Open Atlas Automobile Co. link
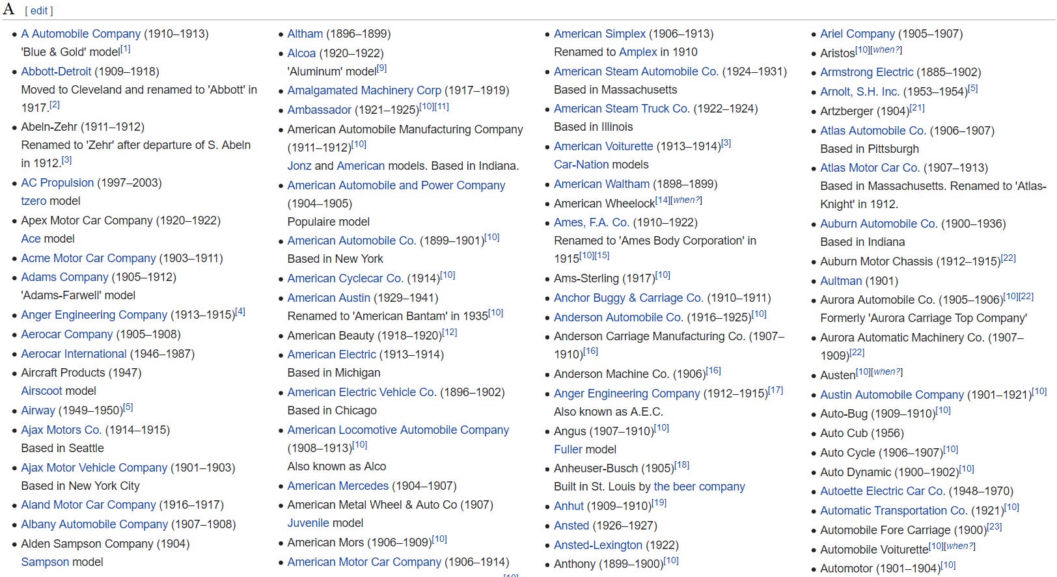 tap(873, 131)
